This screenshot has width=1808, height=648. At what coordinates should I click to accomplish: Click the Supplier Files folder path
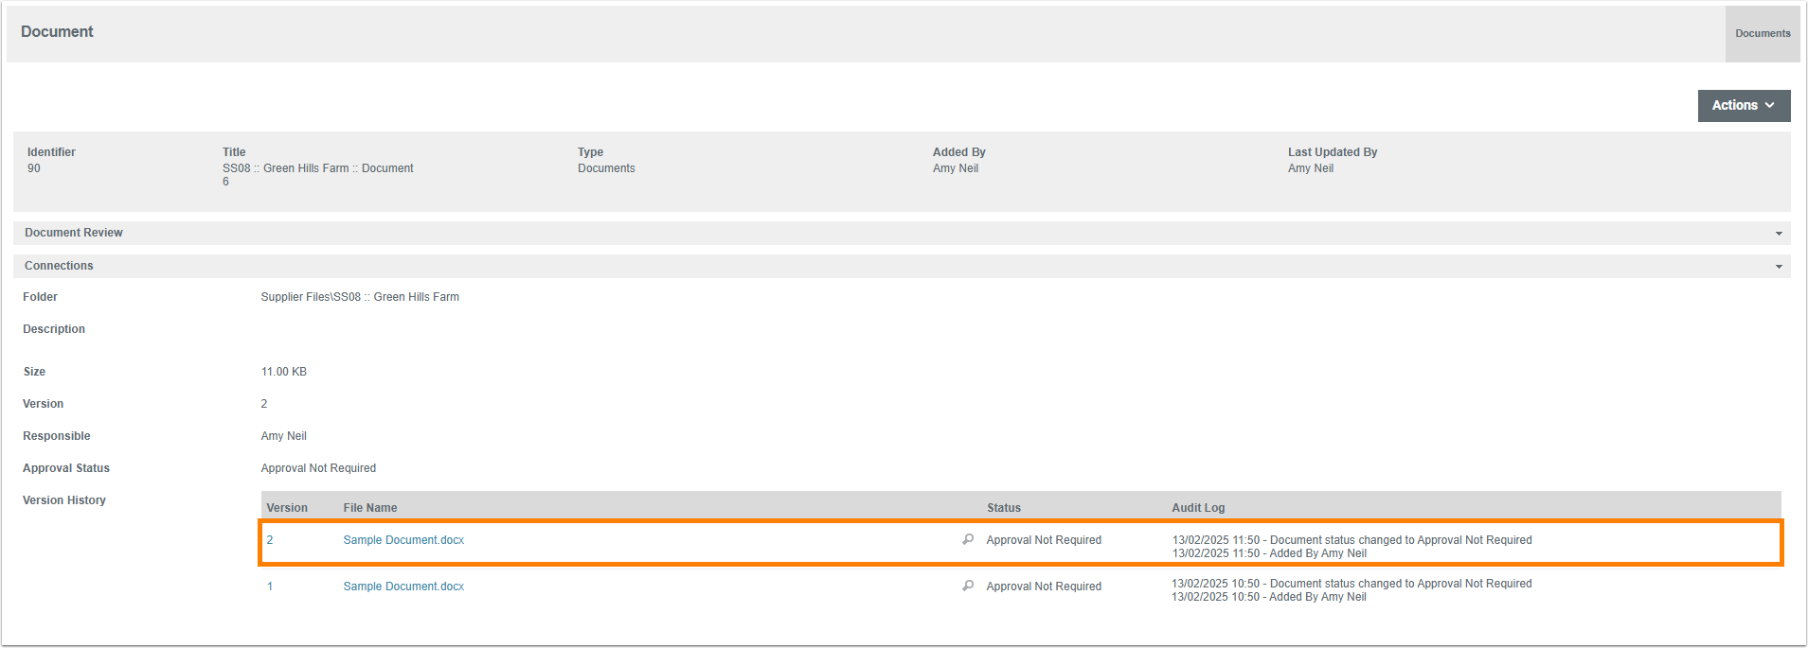pos(360,297)
